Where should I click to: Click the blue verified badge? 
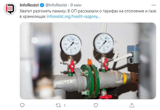(42, 5)
